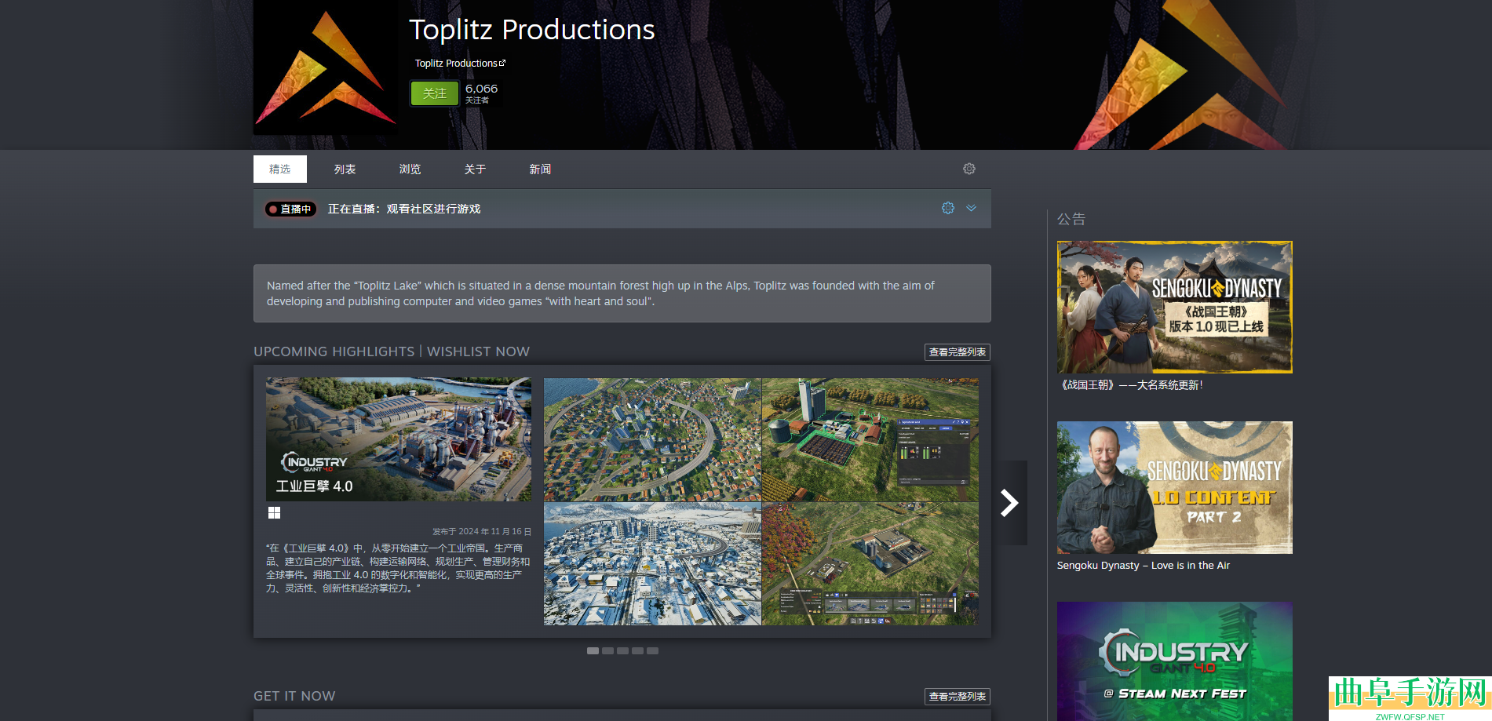
Task: Click the broadcast settings gear icon
Action: (x=948, y=208)
